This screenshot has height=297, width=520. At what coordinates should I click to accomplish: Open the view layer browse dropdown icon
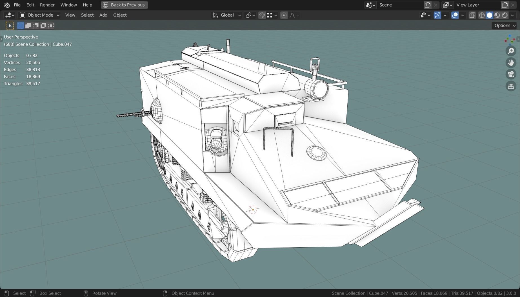click(x=448, y=5)
